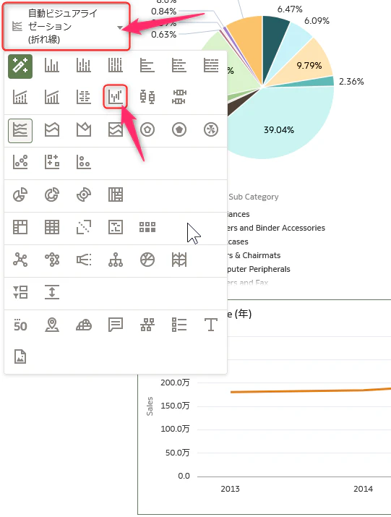Choose the treemap chart type
This screenshot has width=391, height=517.
116,195
